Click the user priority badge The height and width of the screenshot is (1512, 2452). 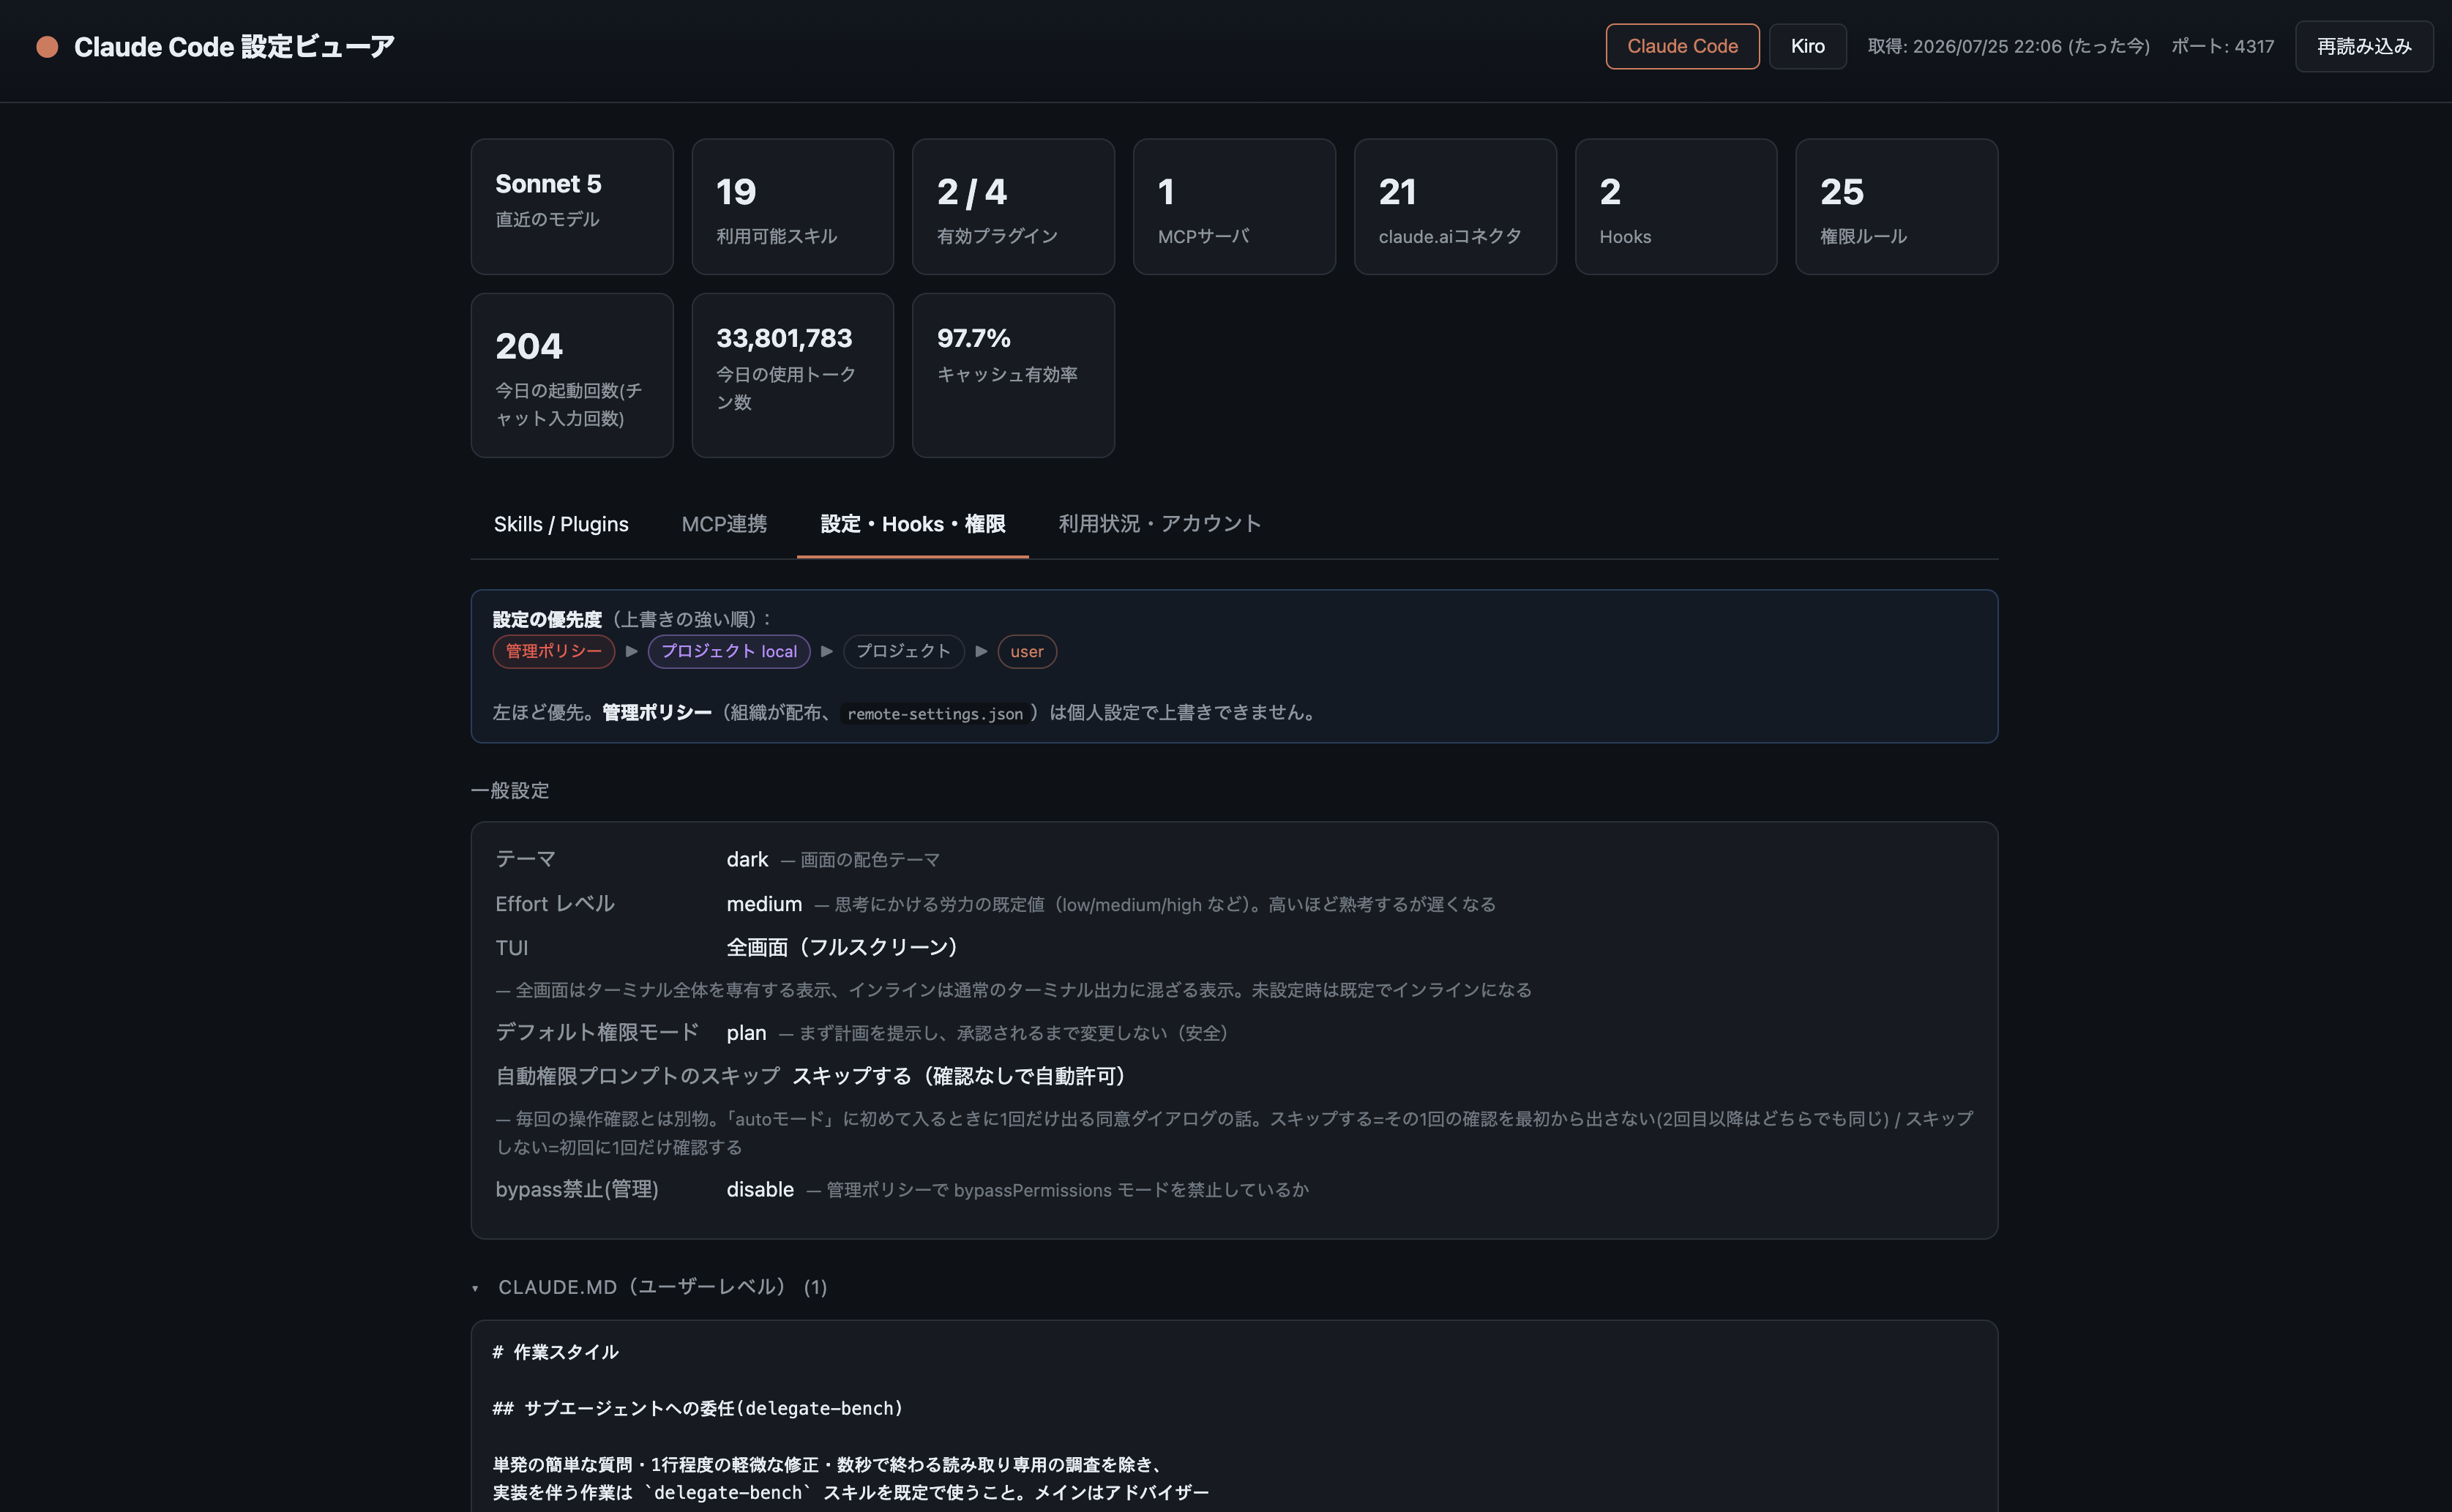pyautogui.click(x=1026, y=651)
